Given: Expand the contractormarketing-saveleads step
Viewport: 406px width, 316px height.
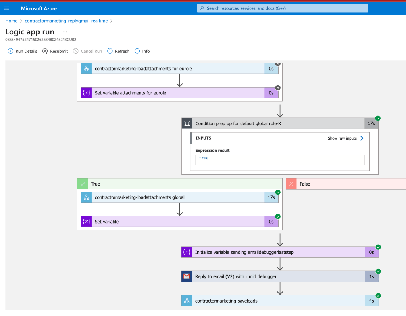Looking at the screenshot, I should (x=280, y=301).
